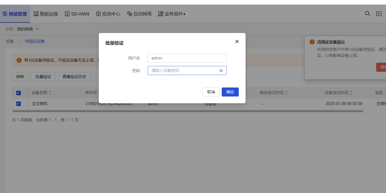Focus the 密码 input field
Image resolution: width=386 pixels, height=193 pixels.
[x=187, y=70]
